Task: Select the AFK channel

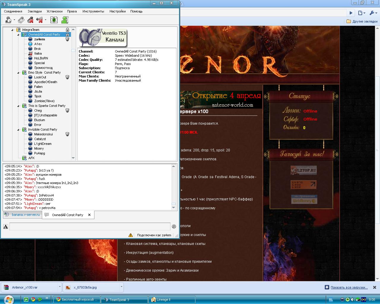Action: click(x=31, y=158)
